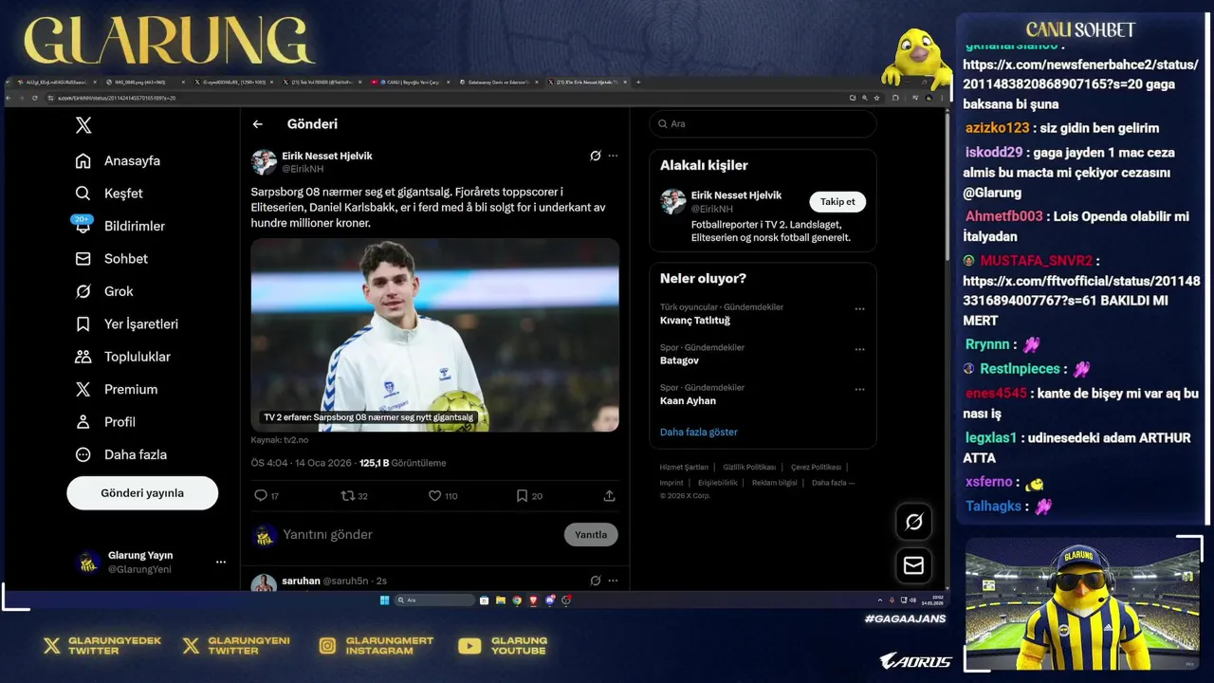
Task: Repost using the retweet icon
Action: pos(347,495)
